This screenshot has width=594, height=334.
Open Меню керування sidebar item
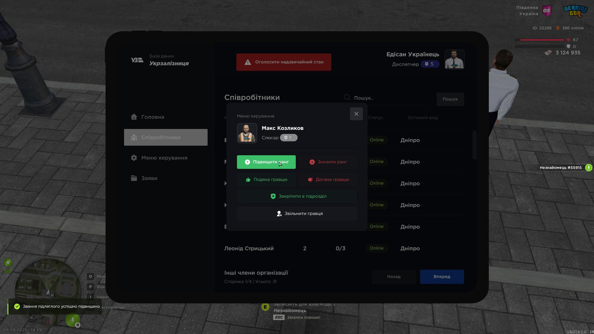(166, 158)
